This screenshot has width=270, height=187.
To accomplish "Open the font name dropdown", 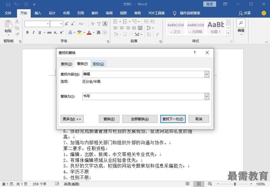I will [x=48, y=24].
